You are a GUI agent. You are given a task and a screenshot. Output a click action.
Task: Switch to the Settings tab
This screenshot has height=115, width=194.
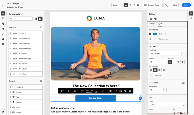[x=152, y=24]
